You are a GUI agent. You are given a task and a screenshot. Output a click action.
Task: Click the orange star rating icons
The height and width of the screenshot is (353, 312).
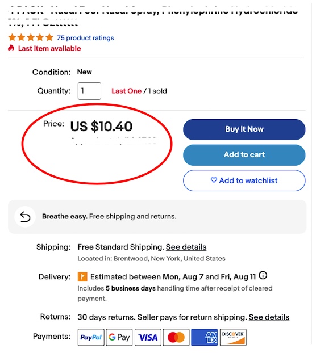coord(31,37)
